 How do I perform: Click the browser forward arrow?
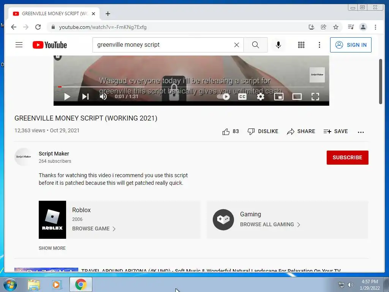(26, 27)
